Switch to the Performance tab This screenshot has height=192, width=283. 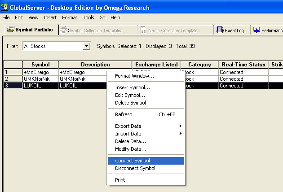coord(267,31)
